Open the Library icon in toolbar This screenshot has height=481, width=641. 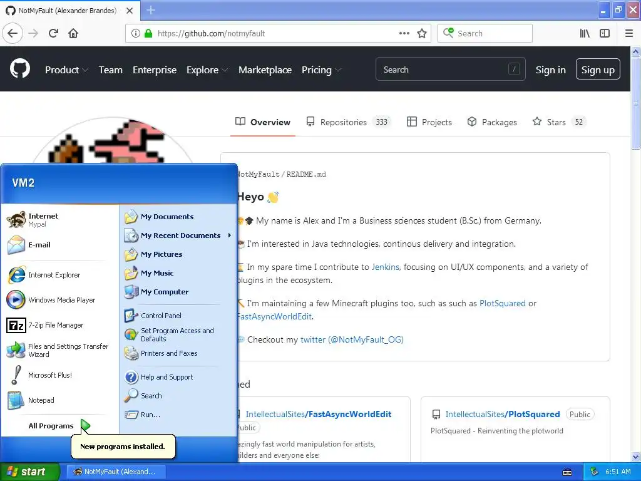coord(585,33)
